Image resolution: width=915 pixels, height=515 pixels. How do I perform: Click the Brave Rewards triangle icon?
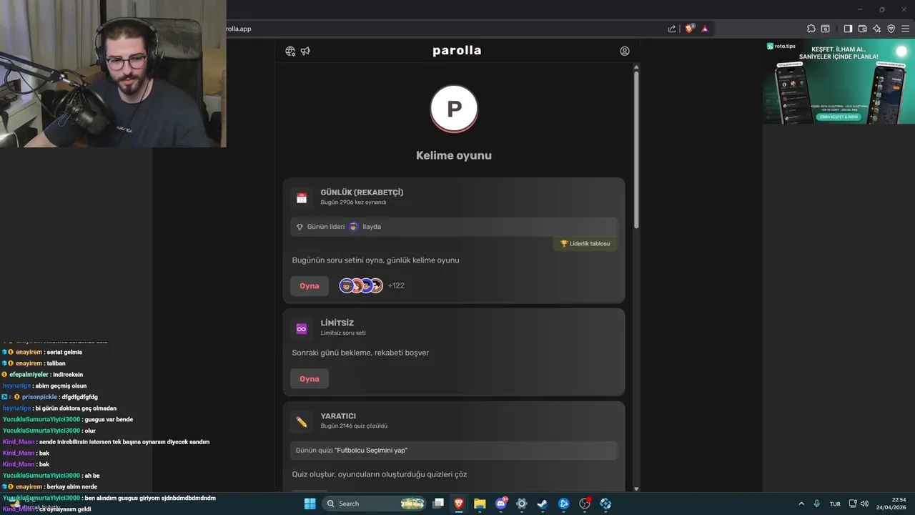[x=705, y=29]
